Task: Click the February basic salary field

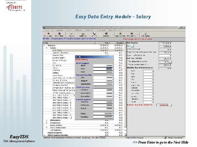Action: [103, 105]
